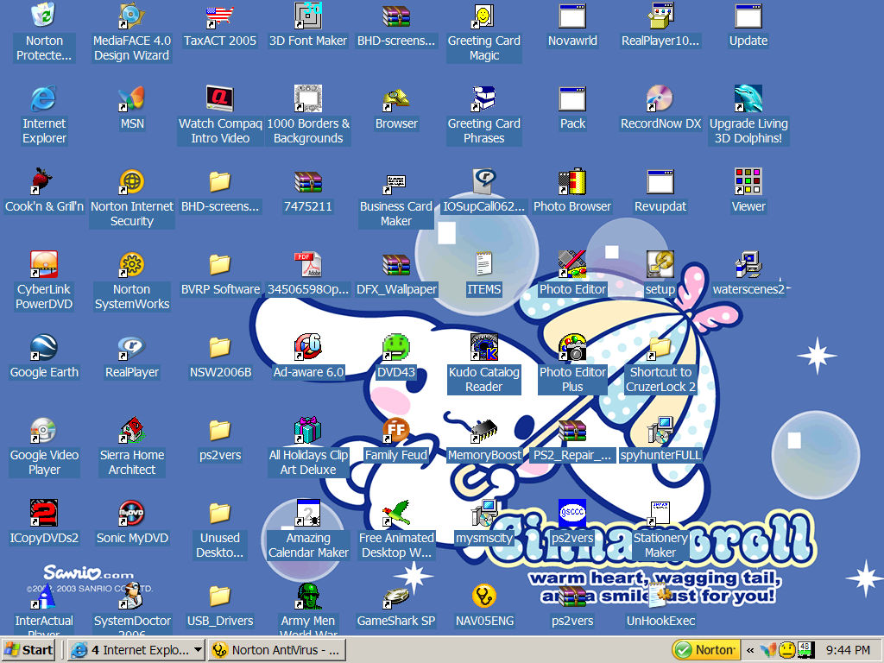The height and width of the screenshot is (663, 884).
Task: Launch Sierra Home Architect
Action: point(132,430)
